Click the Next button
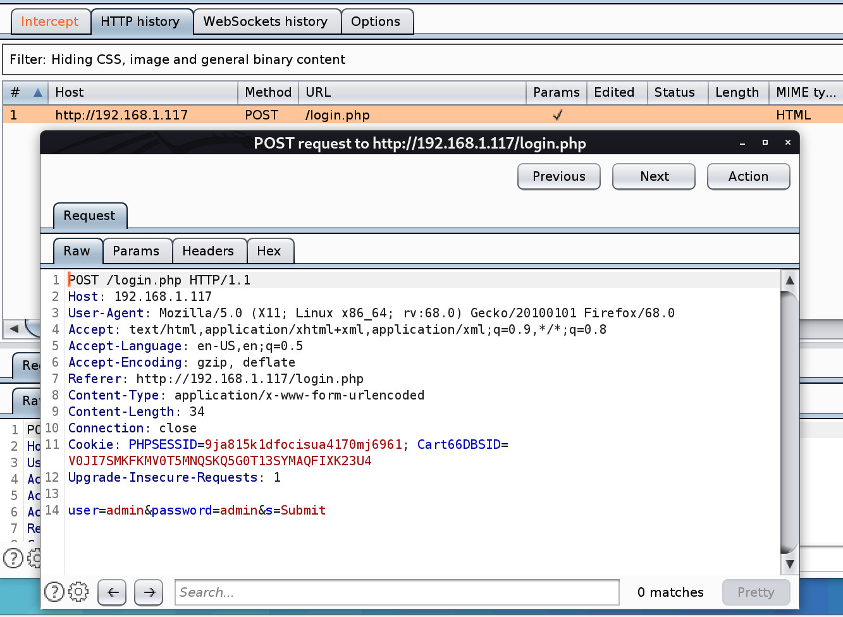 (654, 176)
